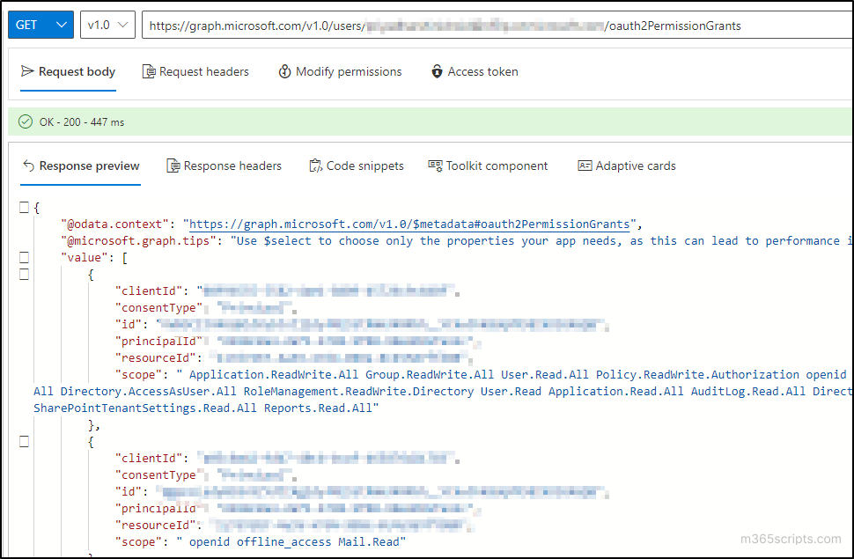Click the Adaptive cards icon
Image resolution: width=854 pixels, height=559 pixels.
(585, 165)
